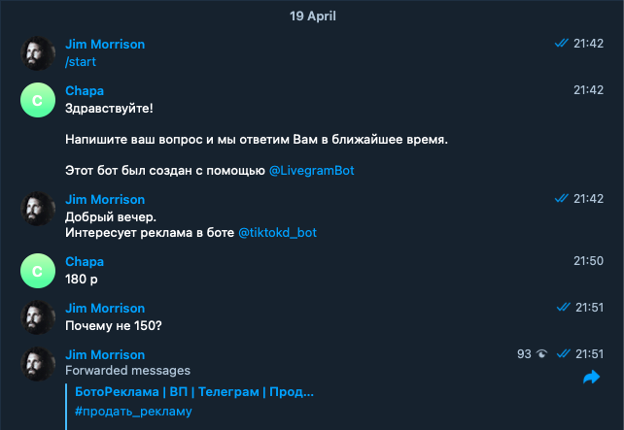Click the #продать_рекламу hashtag
624x430 pixels.
pyautogui.click(x=132, y=412)
